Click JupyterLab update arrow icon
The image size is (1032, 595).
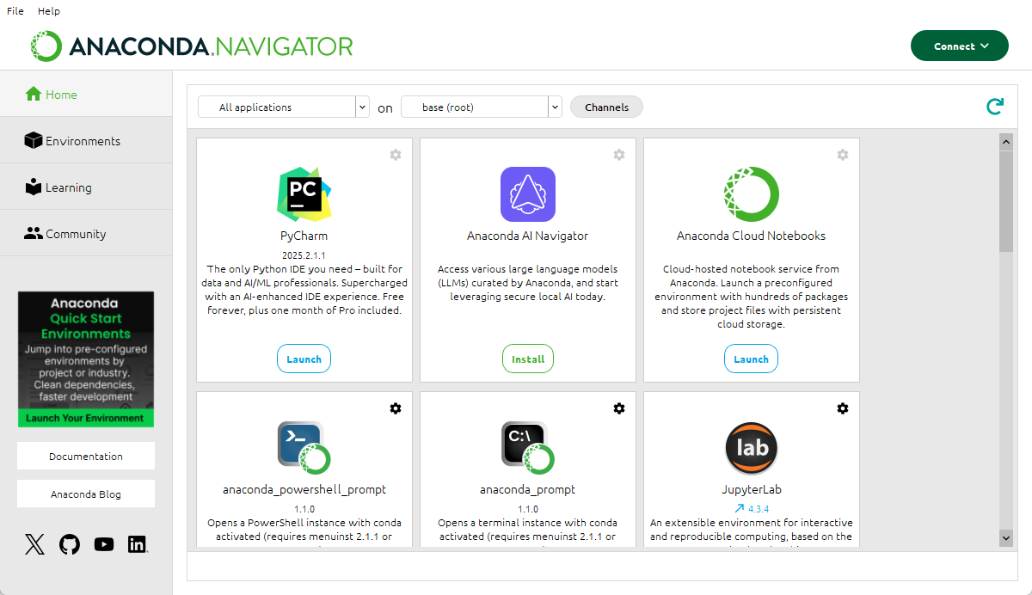pyautogui.click(x=740, y=509)
